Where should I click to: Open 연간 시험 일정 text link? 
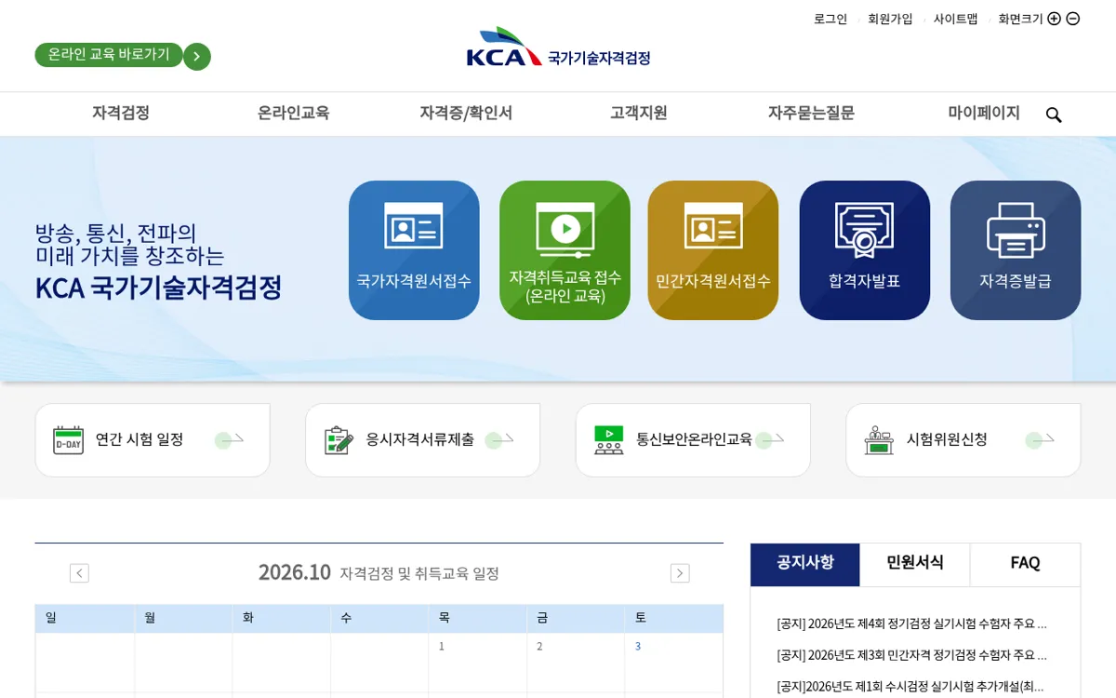(x=139, y=439)
